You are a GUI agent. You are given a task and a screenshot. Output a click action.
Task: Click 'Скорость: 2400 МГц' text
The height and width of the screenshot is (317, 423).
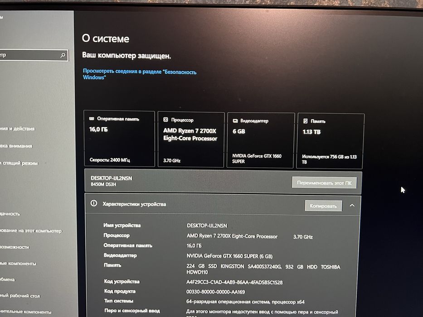tap(110, 160)
